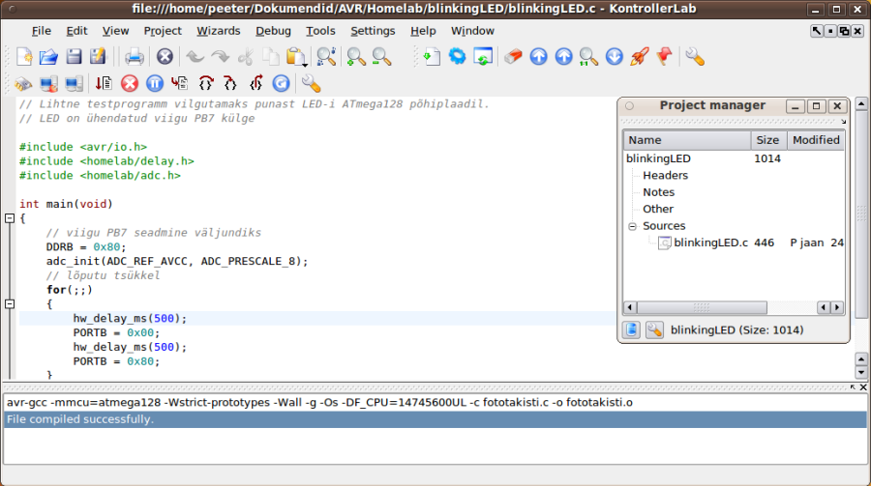
Task: Click the blue gear build icon
Action: (457, 57)
